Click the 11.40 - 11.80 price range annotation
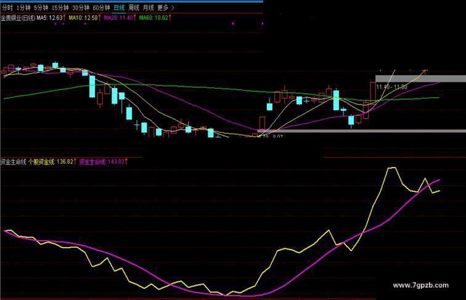The image size is (466, 300). click(391, 87)
